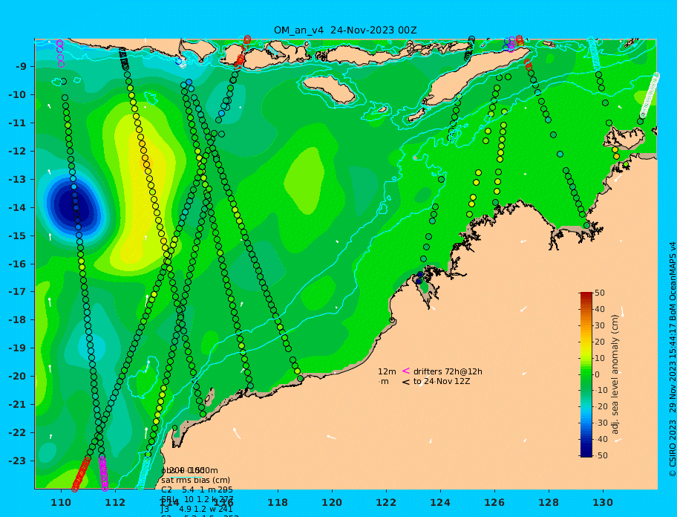Click the 'drifters 72h@12h' legend text
The width and height of the screenshot is (677, 517).
click(448, 372)
